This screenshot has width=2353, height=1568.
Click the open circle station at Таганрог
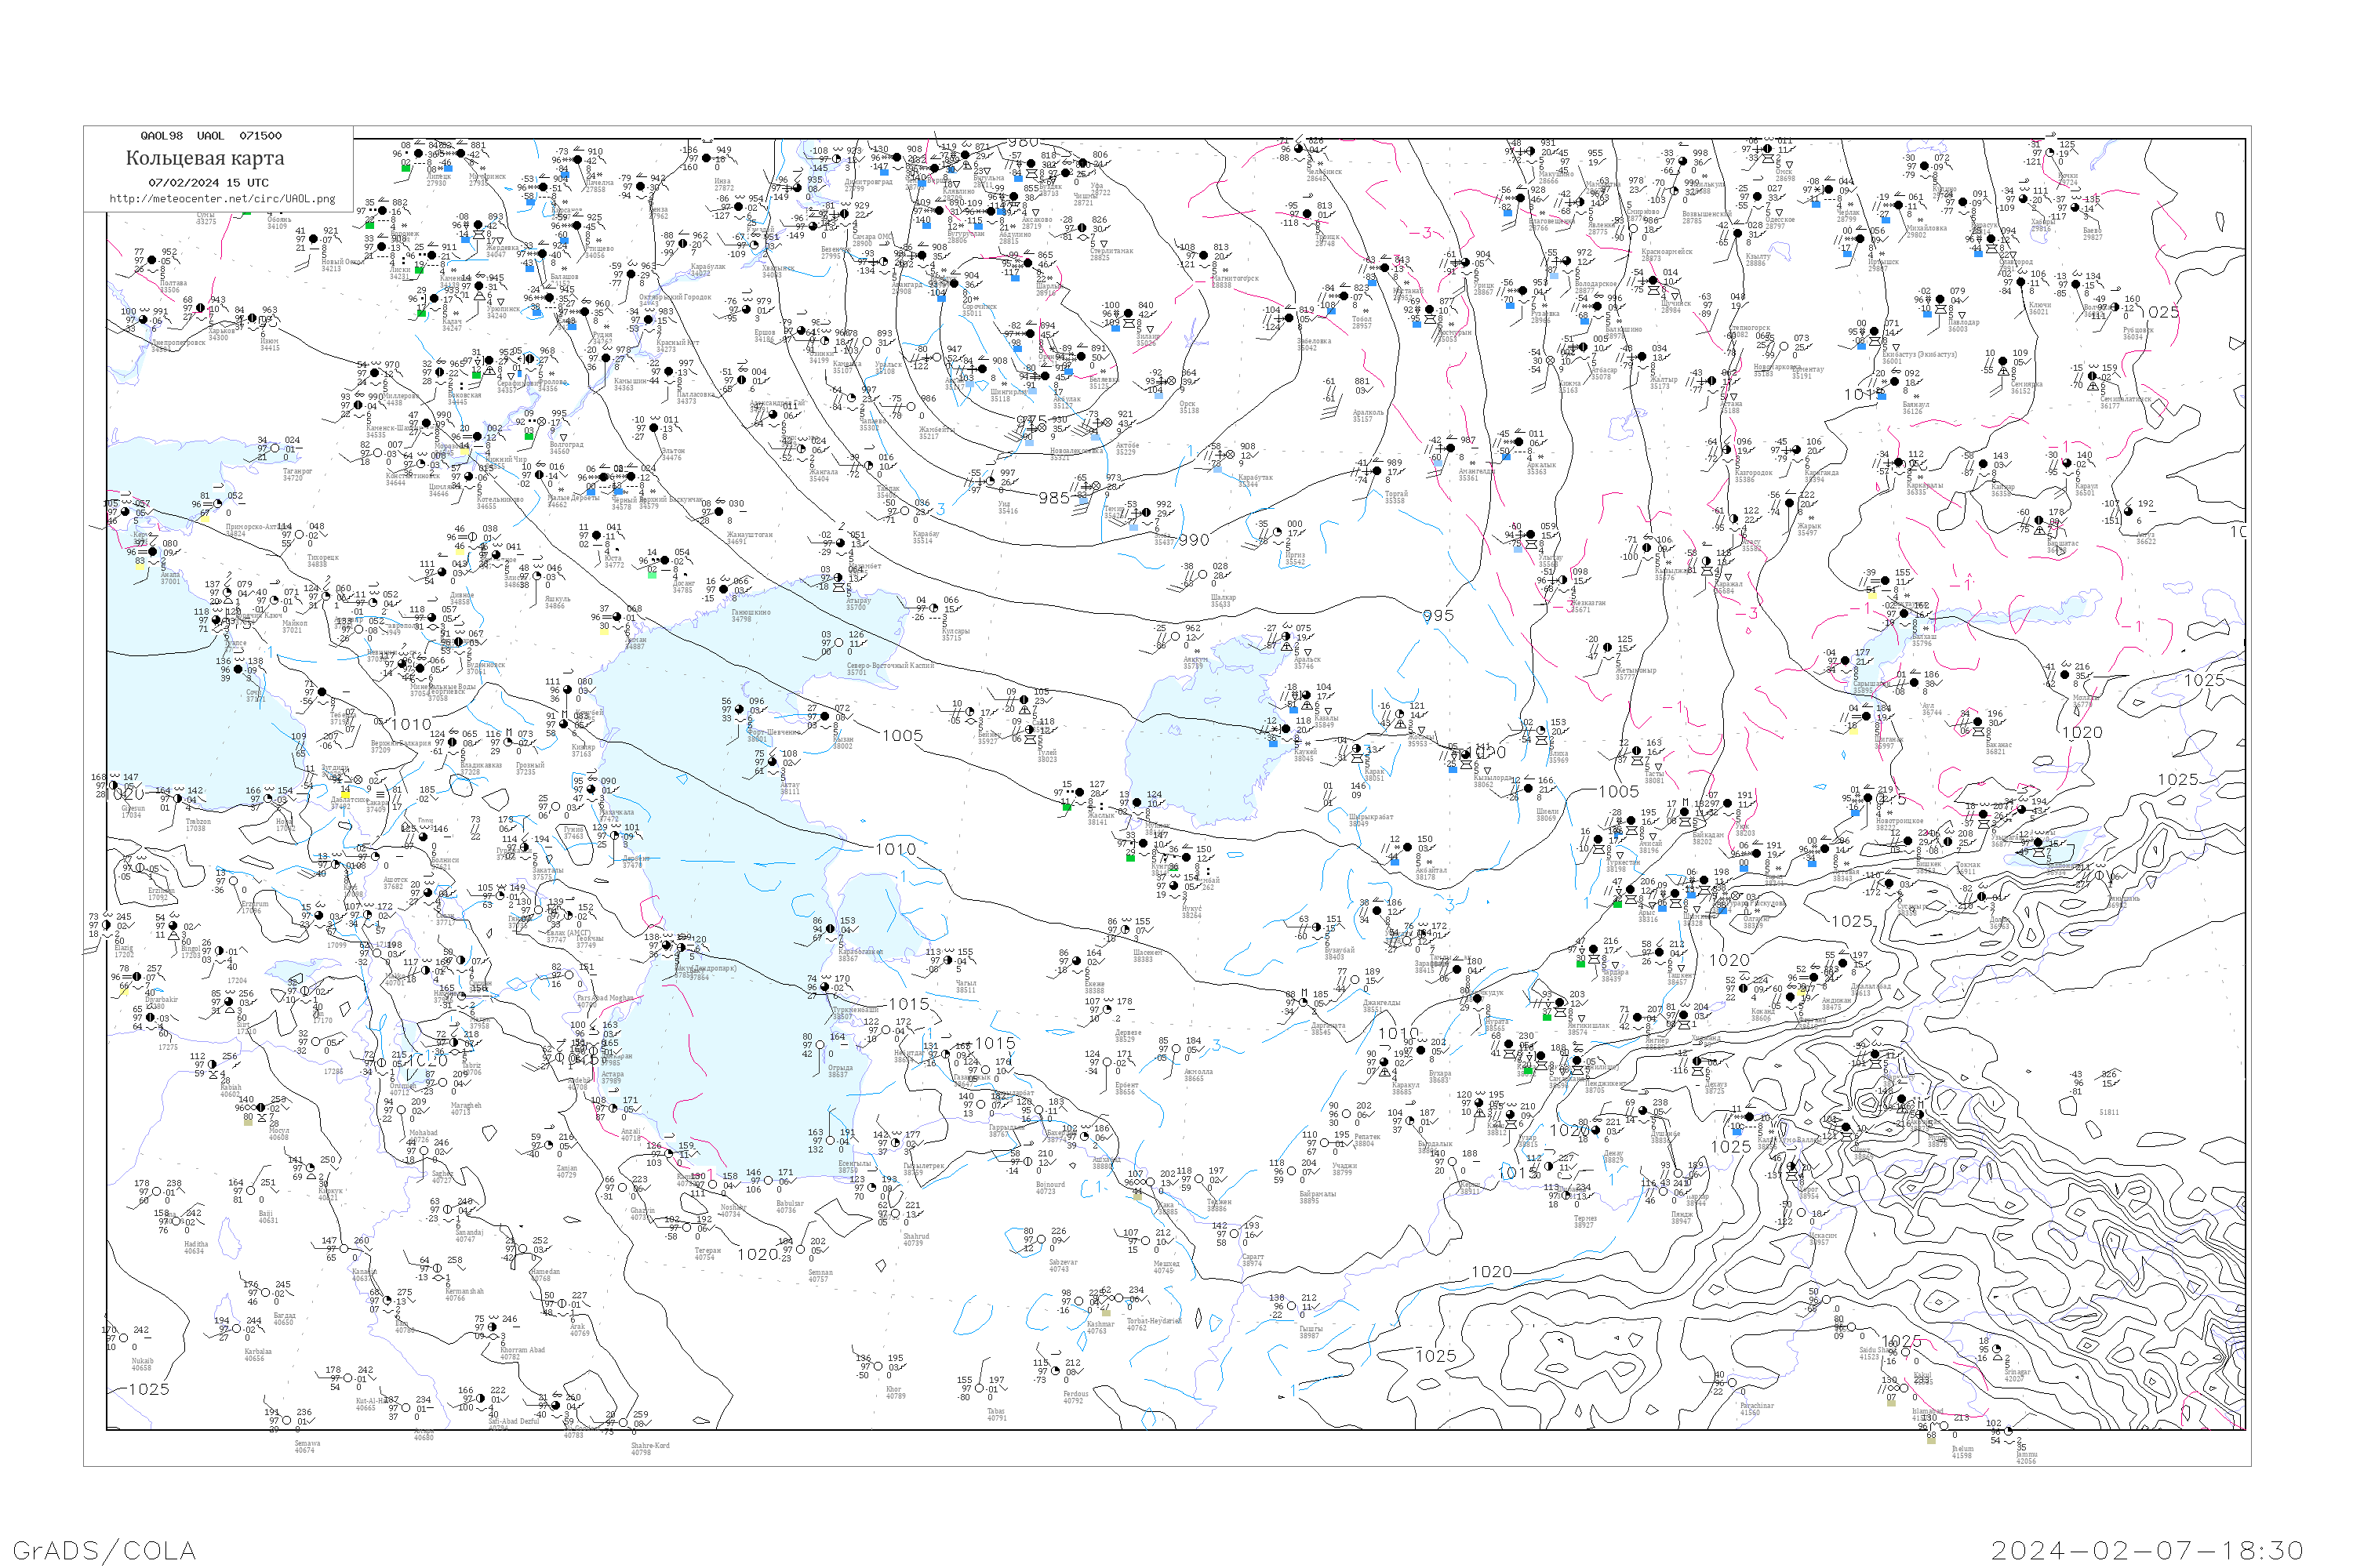point(277,449)
